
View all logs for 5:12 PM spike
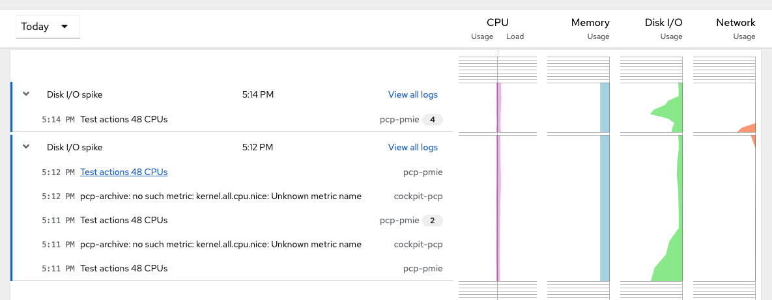coord(412,147)
